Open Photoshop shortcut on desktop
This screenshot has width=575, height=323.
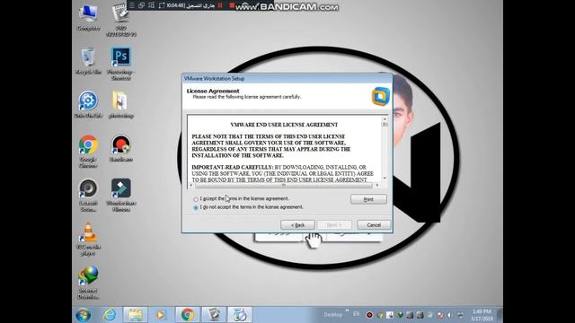121,63
